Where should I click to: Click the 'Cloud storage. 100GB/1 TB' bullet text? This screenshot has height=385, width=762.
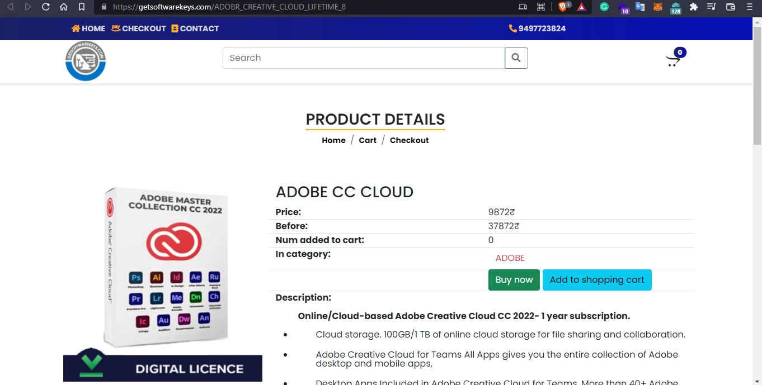click(x=500, y=335)
